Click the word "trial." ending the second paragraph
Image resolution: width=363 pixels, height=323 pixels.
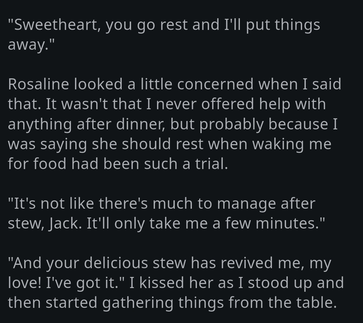(x=211, y=164)
